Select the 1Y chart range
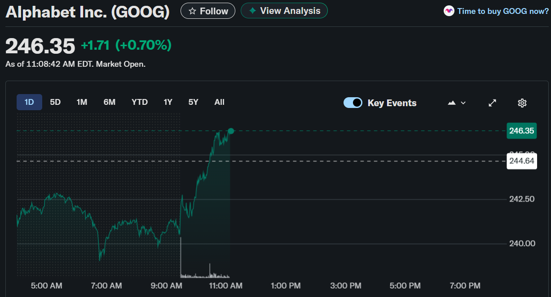Image resolution: width=551 pixels, height=297 pixels. pos(168,102)
